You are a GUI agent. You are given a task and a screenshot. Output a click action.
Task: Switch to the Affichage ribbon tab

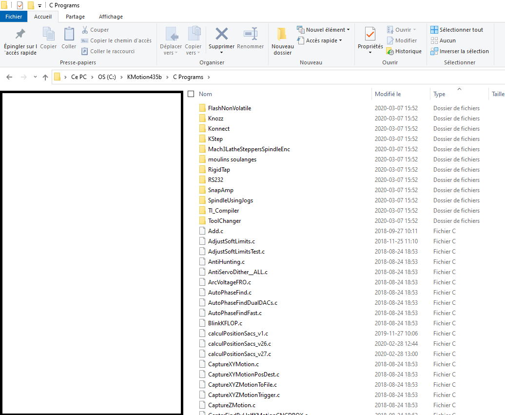111,17
